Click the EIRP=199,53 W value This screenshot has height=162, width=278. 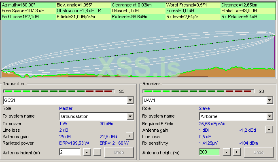tap(74, 143)
